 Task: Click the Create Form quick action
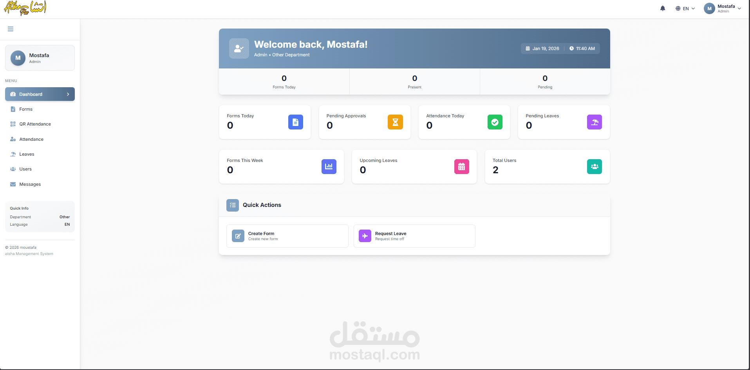coord(287,236)
